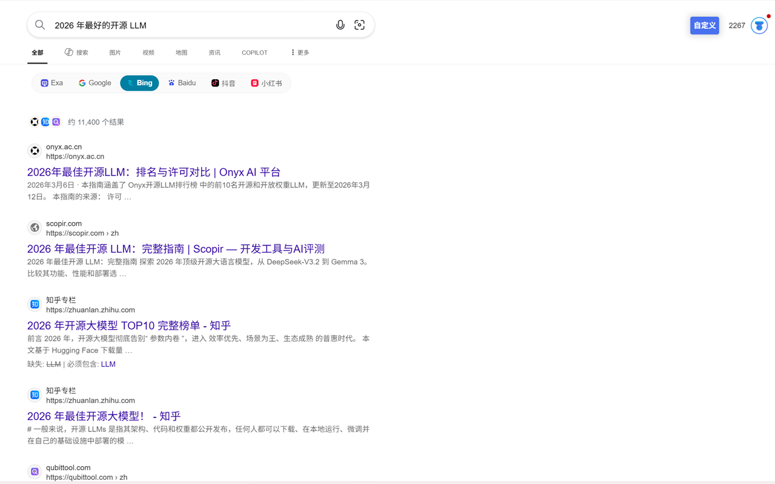The width and height of the screenshot is (775, 484).
Task: Open the https://scopir.com › zh URL
Action: (82, 233)
